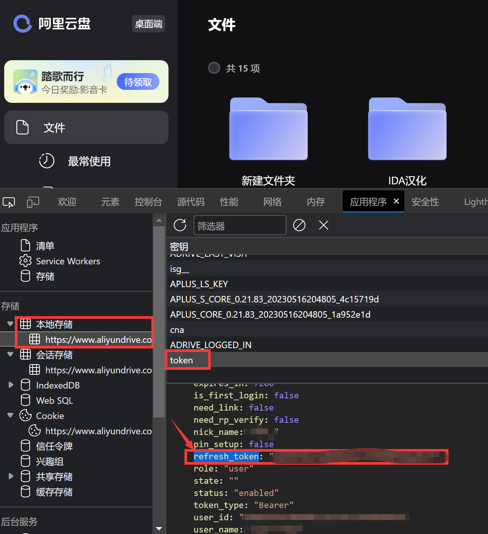Open 清单 in the application panel

point(45,246)
